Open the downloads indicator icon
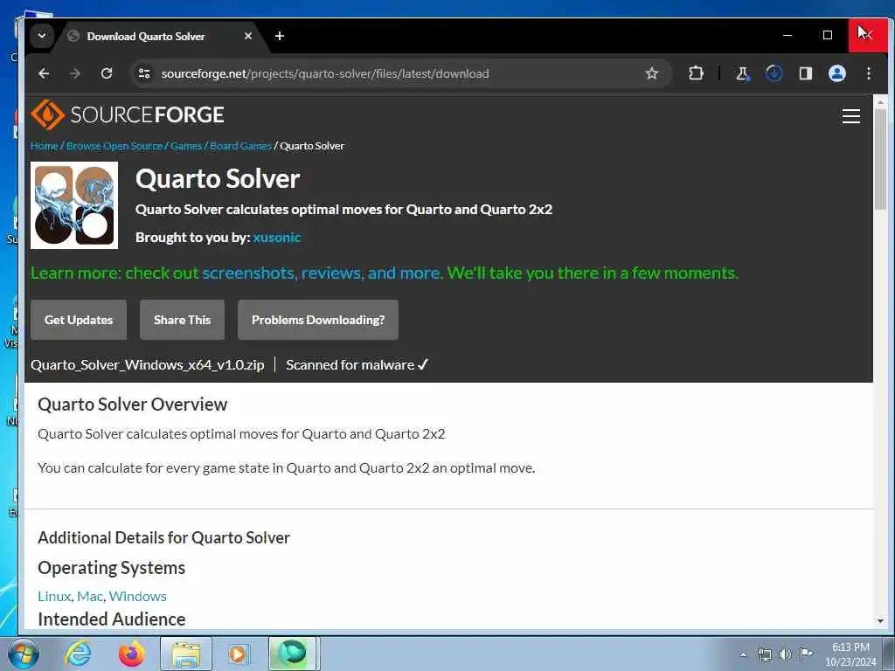Viewport: 895px width, 671px height. [774, 73]
